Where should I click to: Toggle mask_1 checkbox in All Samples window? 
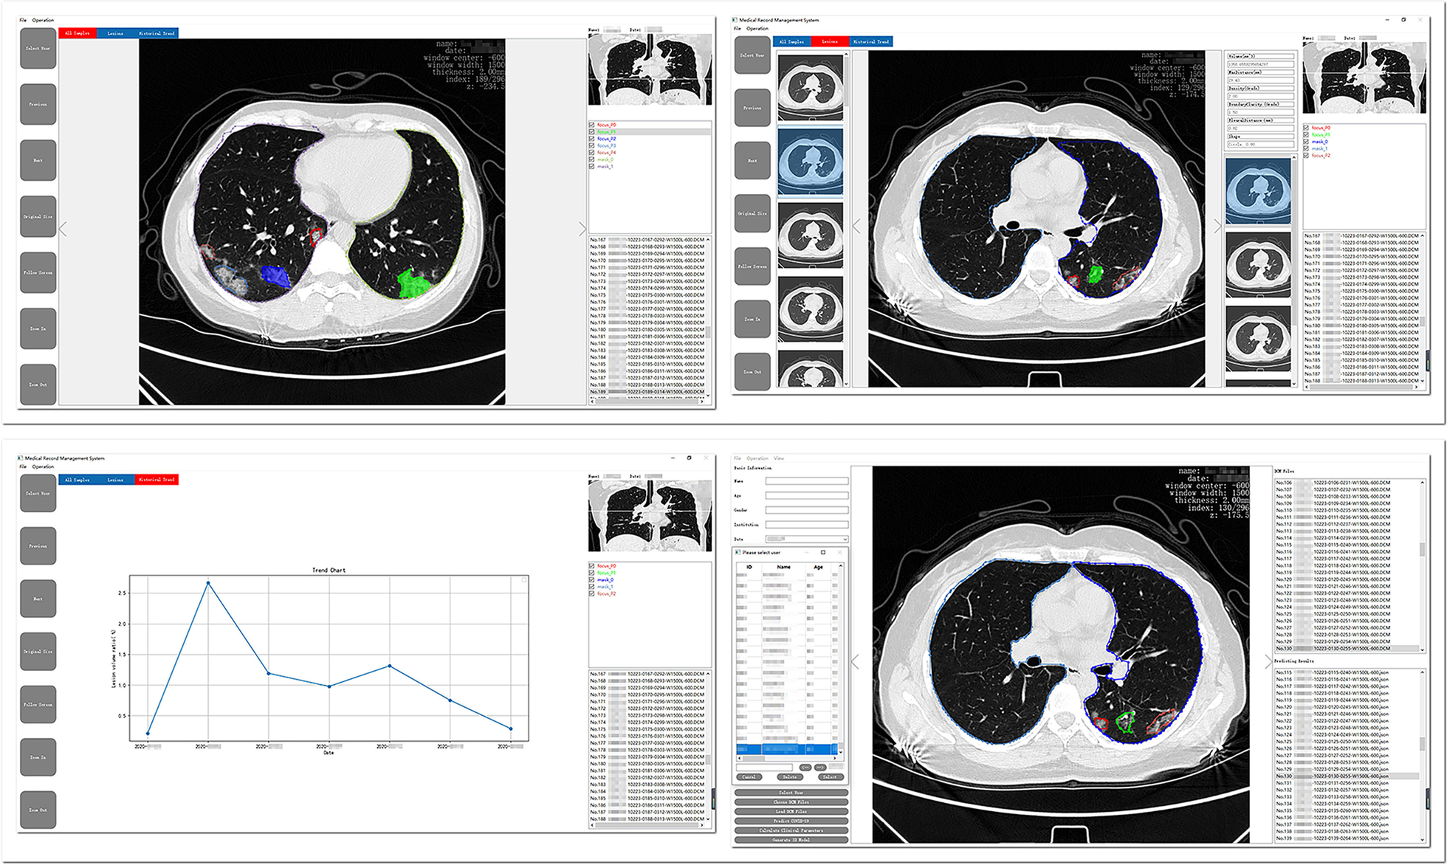[592, 167]
